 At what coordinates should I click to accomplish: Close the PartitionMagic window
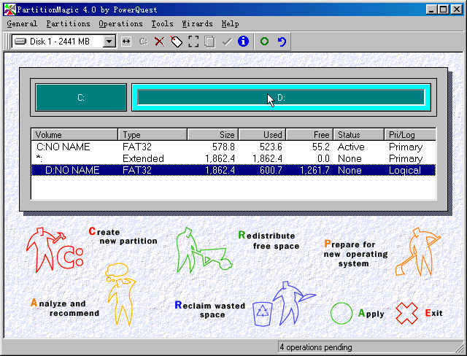[457, 9]
